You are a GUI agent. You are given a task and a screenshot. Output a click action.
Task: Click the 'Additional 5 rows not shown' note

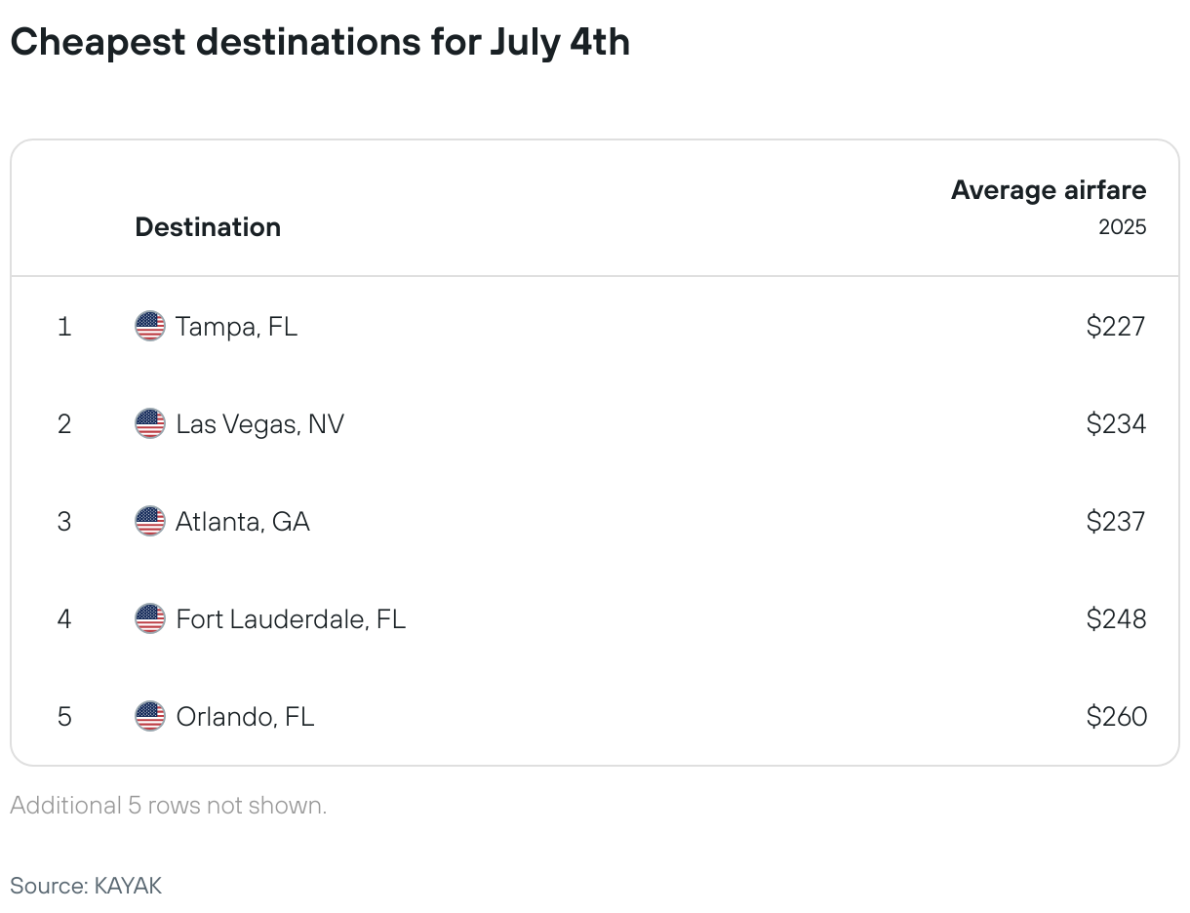169,806
